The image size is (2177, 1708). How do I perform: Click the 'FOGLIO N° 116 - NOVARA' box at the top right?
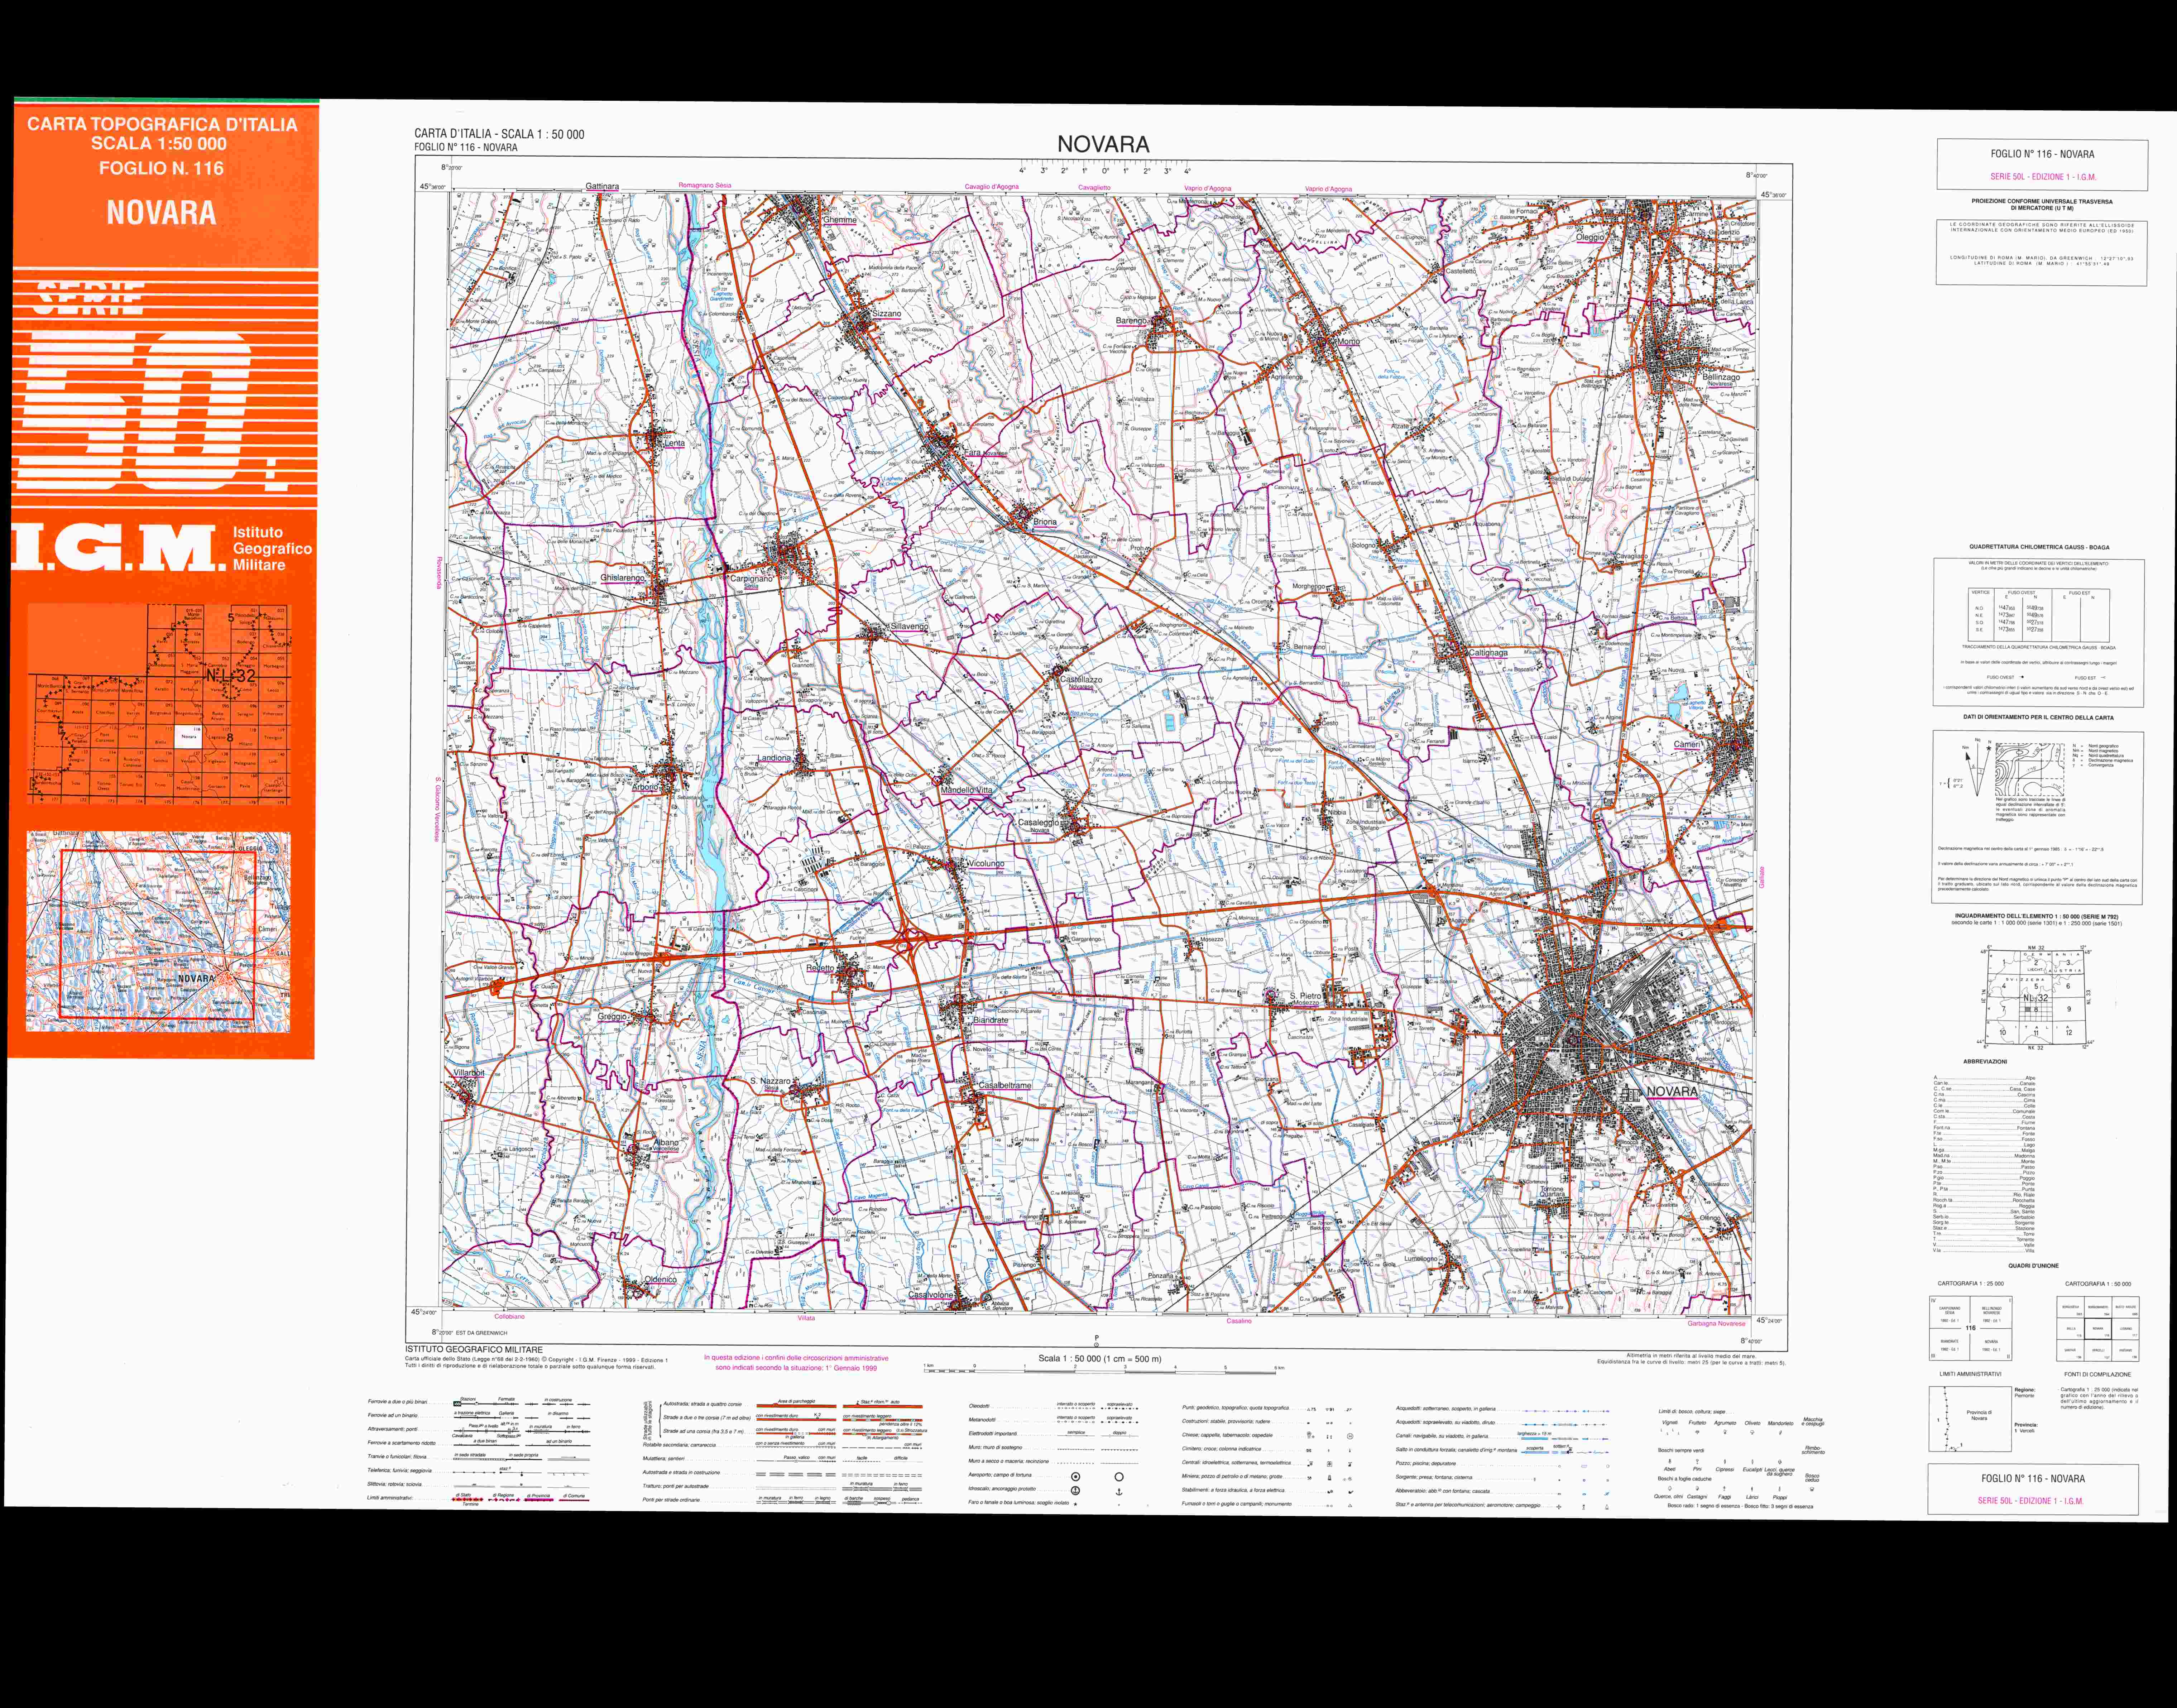(2042, 165)
